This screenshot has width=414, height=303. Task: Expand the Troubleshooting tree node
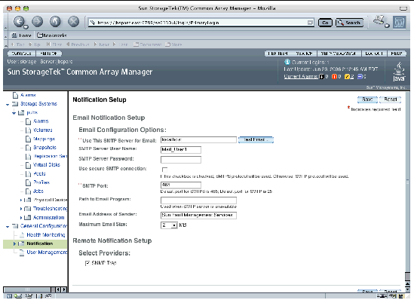click(21, 209)
